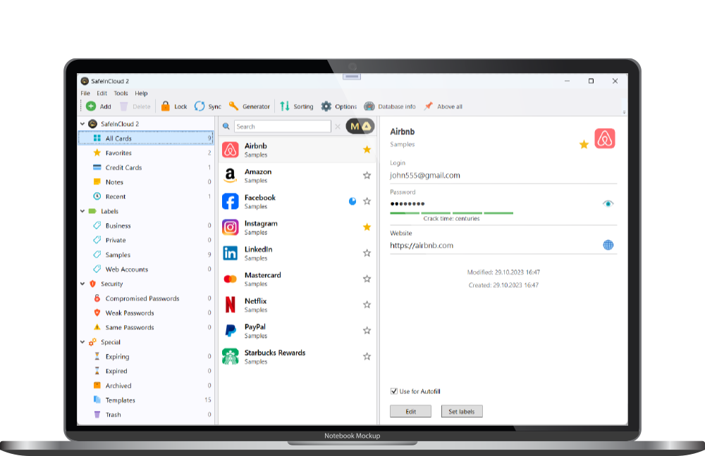The image size is (705, 456).
Task: Click the Sync arrows icon
Action: pyautogui.click(x=200, y=106)
